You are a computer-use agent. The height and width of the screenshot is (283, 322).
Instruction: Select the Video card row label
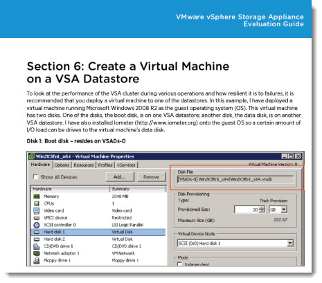(53, 210)
